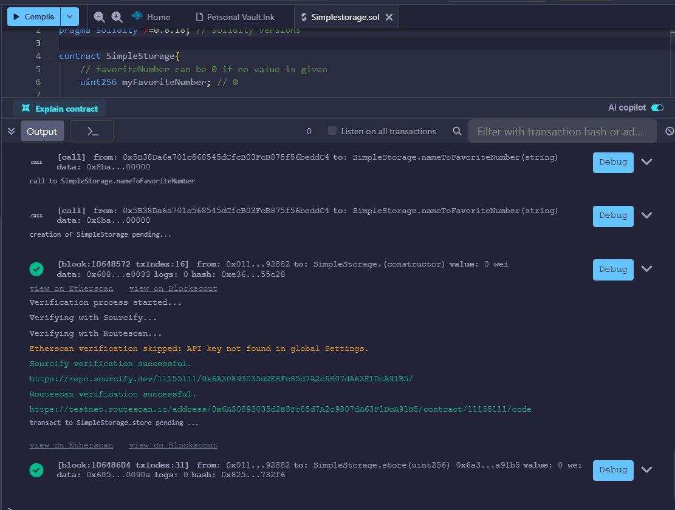
Task: Click line number 5 in the editor
Action: point(38,69)
